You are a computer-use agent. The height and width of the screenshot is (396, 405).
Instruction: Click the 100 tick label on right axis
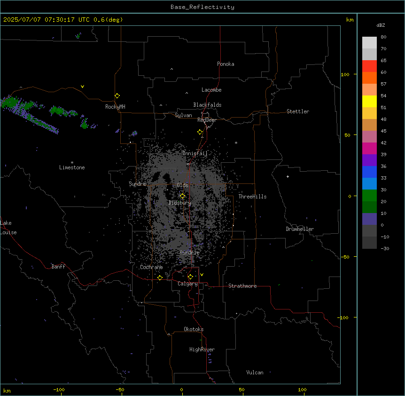[x=345, y=74]
